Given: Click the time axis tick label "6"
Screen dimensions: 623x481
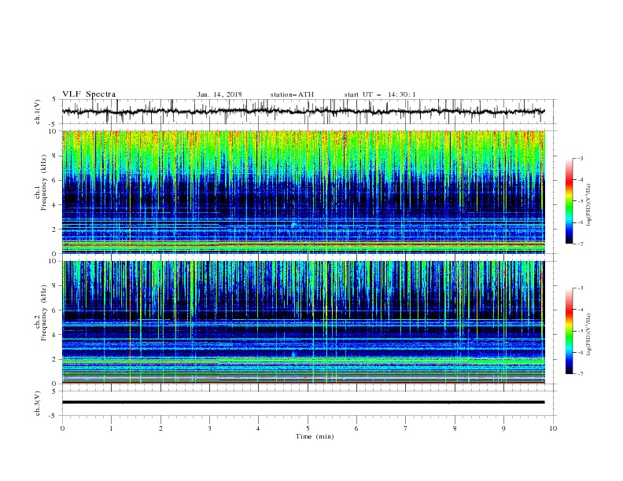Looking at the screenshot, I should 356,428.
